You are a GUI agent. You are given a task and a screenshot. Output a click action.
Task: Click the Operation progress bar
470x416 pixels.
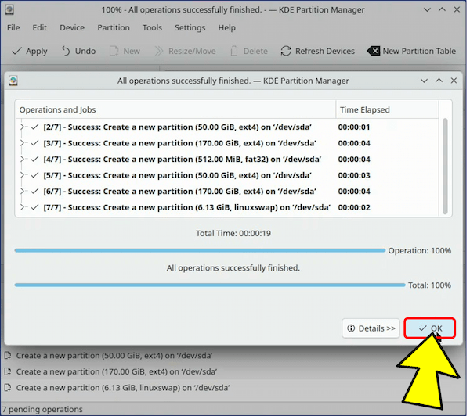200,251
